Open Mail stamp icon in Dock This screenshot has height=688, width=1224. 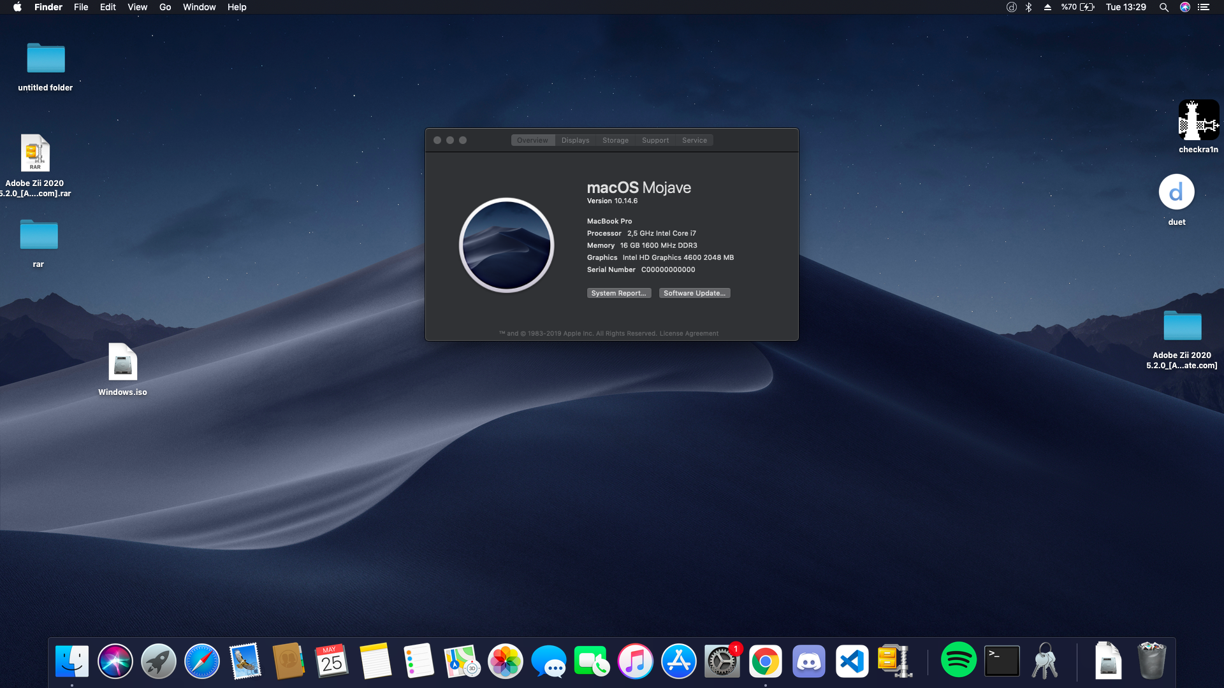(x=245, y=661)
